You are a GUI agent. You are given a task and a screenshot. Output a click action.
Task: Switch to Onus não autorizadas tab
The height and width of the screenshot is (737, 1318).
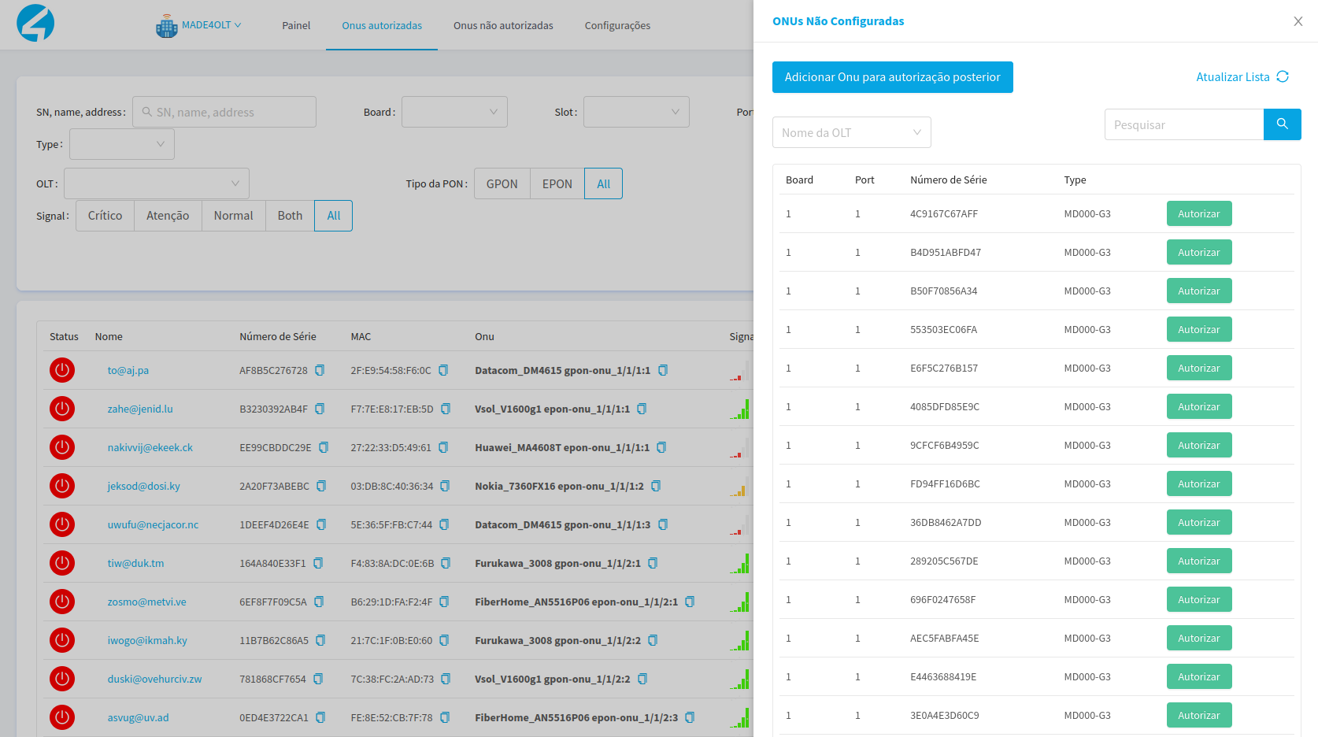(503, 25)
